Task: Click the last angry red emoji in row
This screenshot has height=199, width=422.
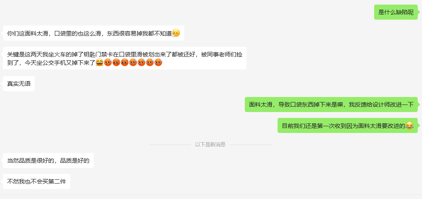Action: point(158,63)
